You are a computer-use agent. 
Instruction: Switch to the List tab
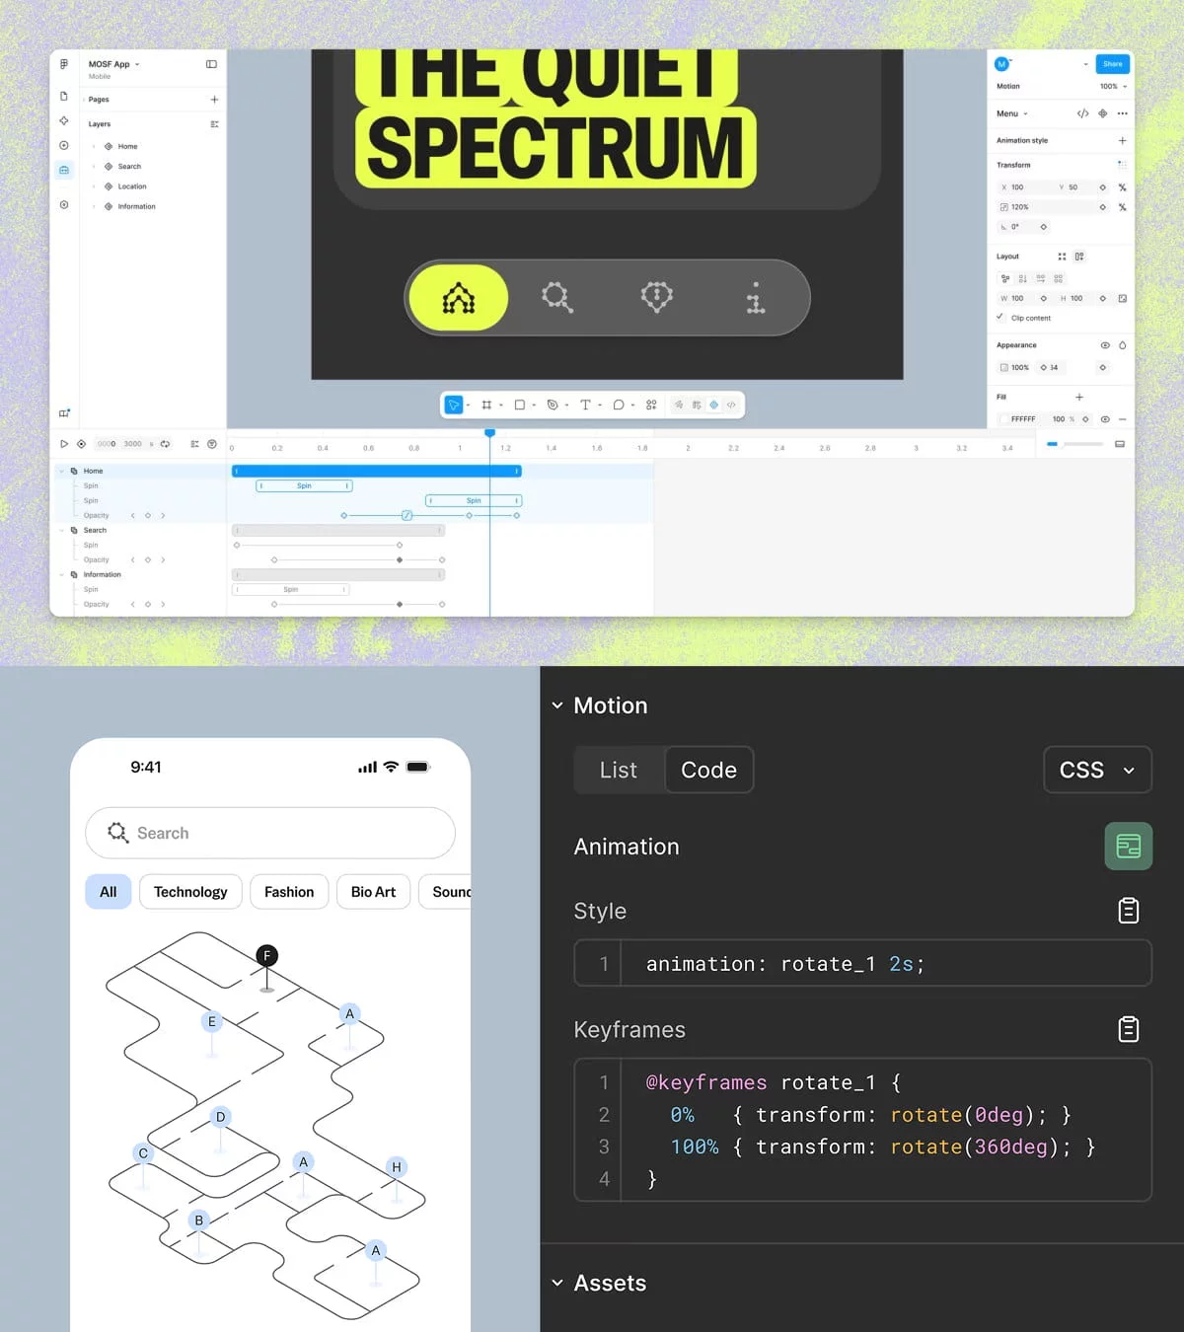click(619, 770)
